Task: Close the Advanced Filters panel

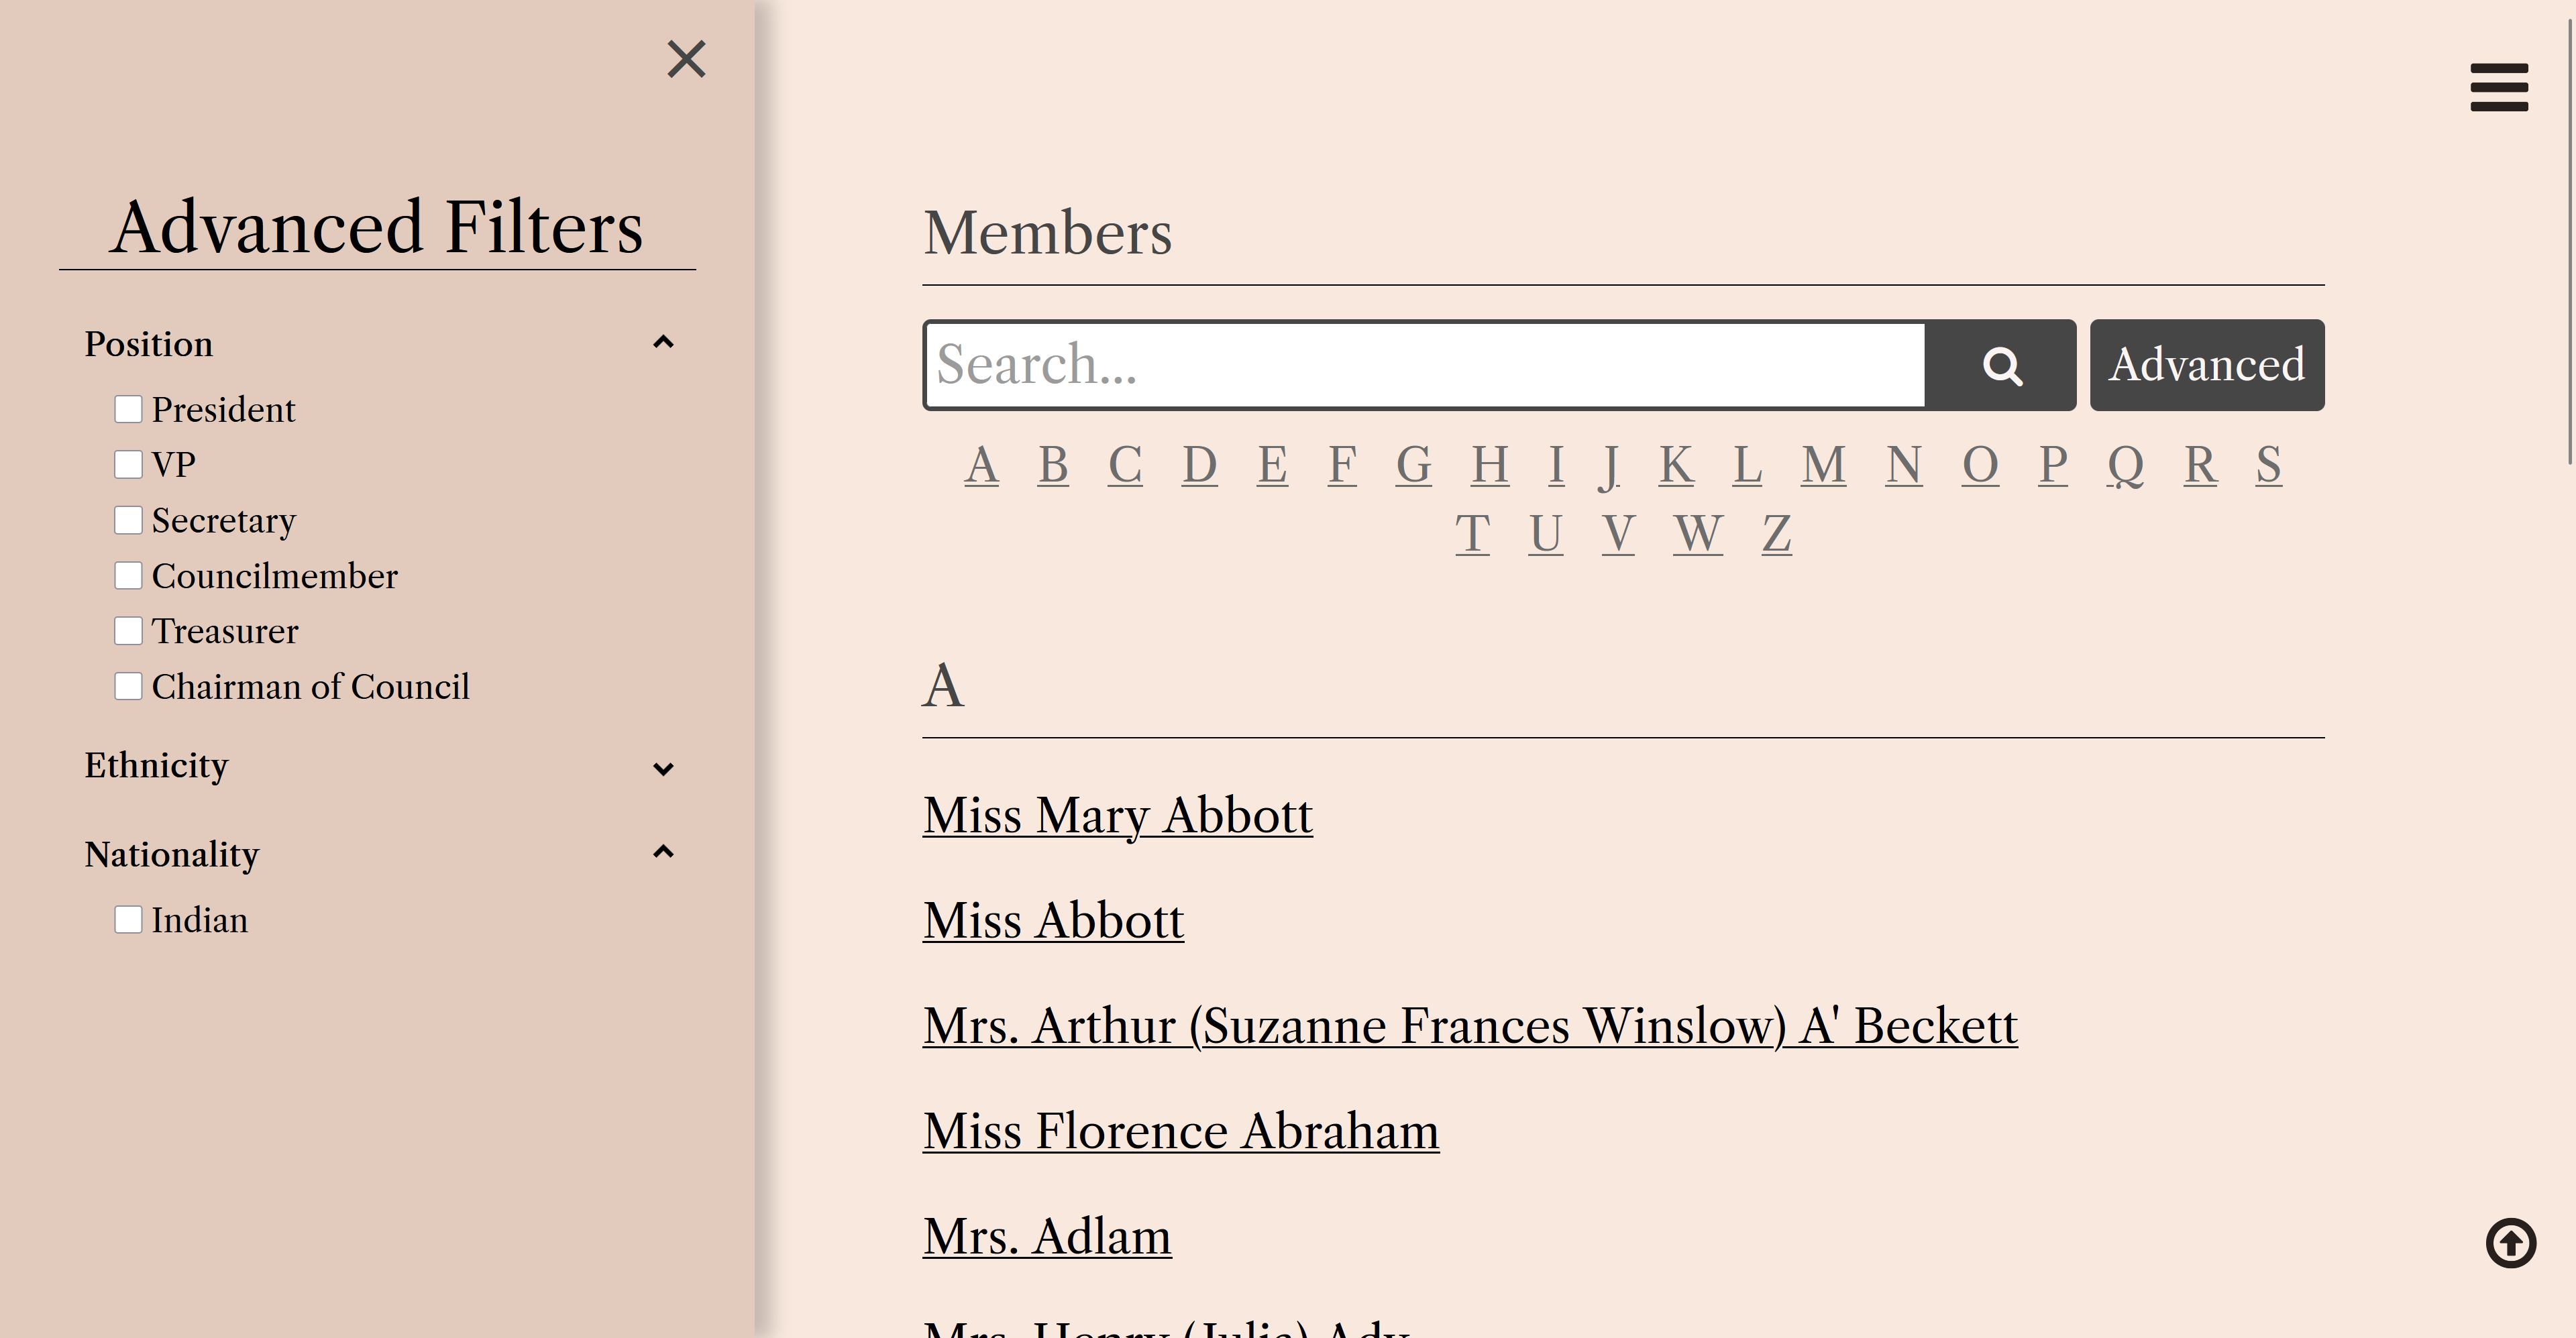Action: click(686, 59)
